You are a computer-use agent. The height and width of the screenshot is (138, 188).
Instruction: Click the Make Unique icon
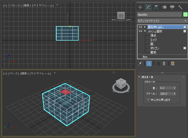point(158,64)
